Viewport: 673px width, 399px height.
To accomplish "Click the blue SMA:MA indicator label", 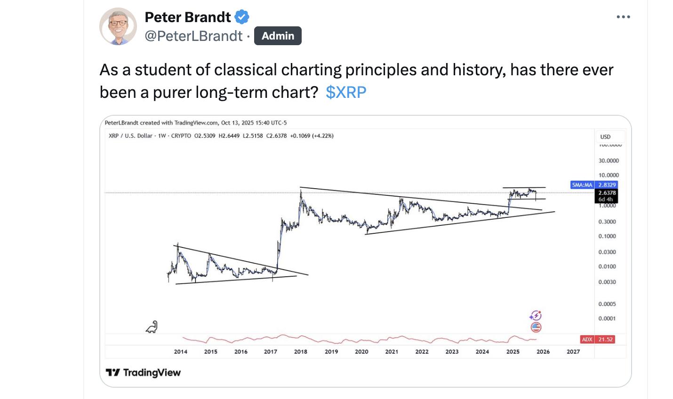I will coord(582,185).
